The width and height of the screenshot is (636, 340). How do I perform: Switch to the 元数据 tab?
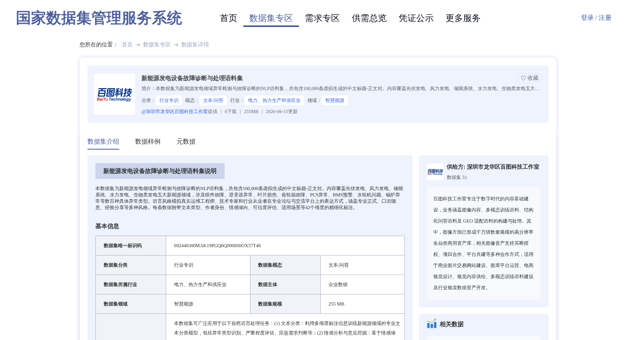pos(186,142)
